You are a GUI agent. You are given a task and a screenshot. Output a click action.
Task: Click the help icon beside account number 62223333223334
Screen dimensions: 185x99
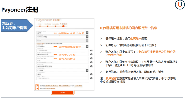[x=91, y=62]
